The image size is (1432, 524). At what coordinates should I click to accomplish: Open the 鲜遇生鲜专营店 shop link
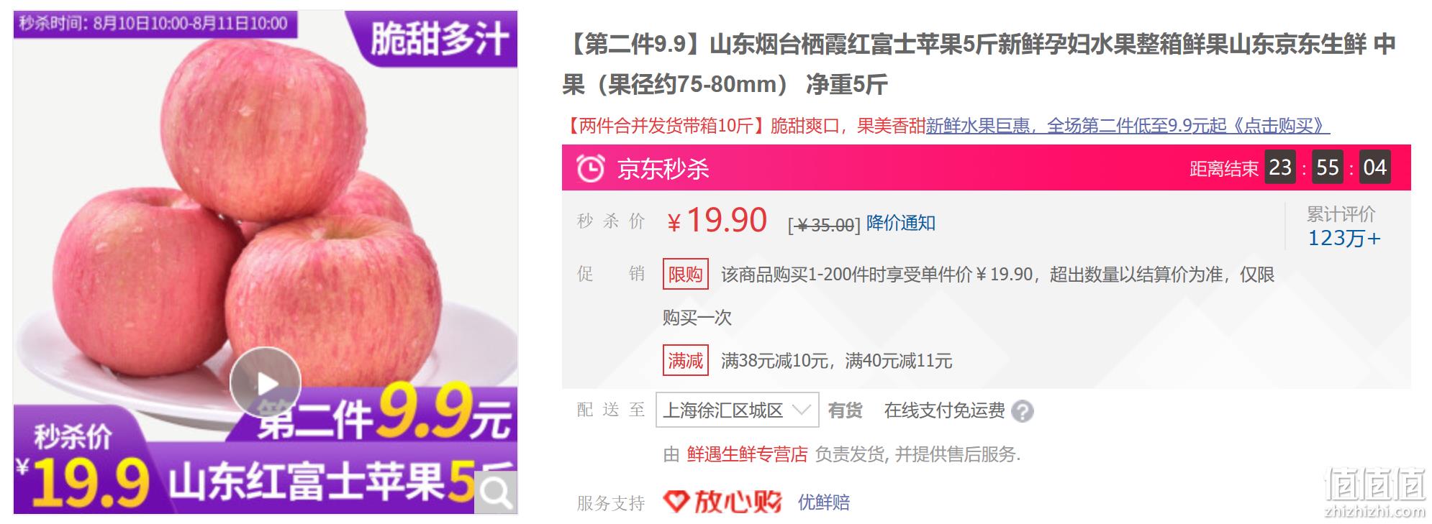747,454
